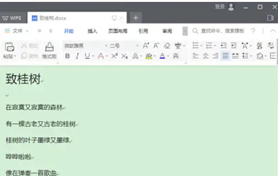Click the yellow highlight color button
278x176 pixels.
click(149, 56)
